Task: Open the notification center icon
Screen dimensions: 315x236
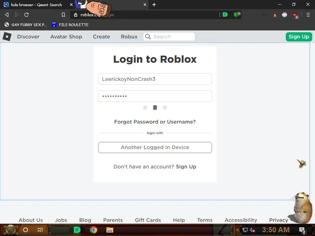Action: pyautogui.click(x=302, y=230)
